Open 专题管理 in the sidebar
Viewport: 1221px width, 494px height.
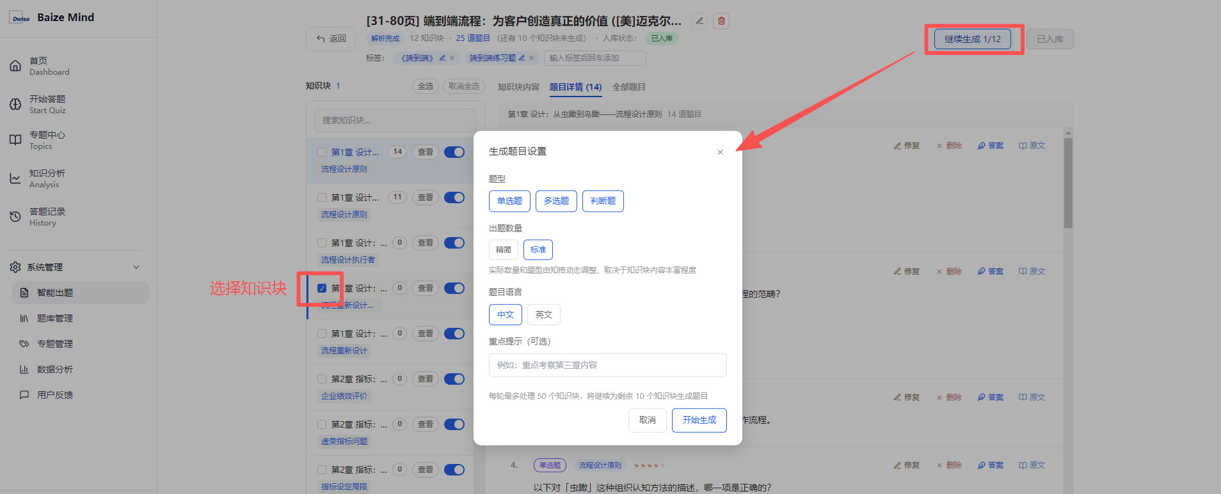pos(80,344)
